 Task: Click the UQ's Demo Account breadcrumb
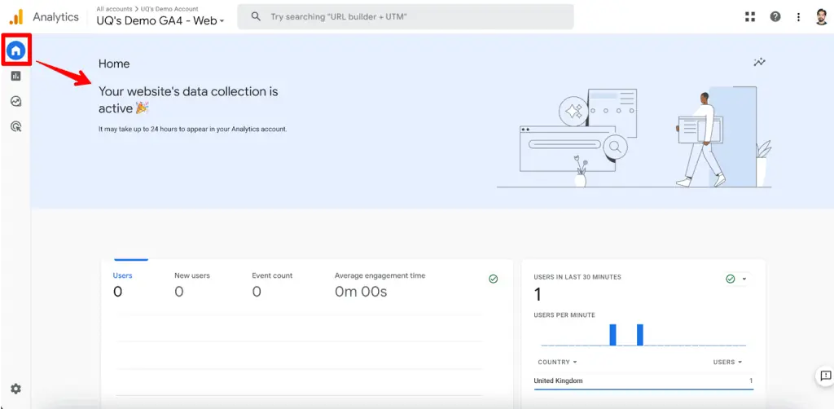[x=169, y=9]
